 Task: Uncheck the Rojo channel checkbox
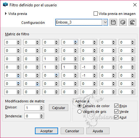tap(116, 106)
